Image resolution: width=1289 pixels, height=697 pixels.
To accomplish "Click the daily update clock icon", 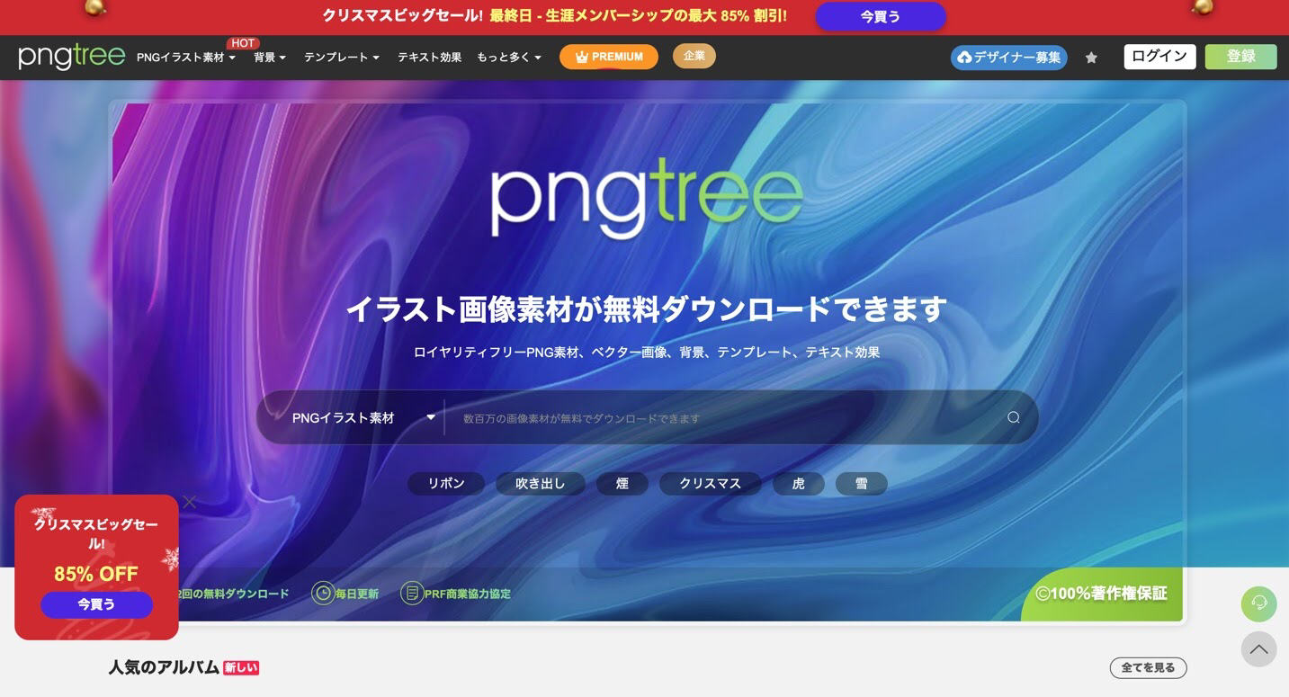I will [x=323, y=593].
